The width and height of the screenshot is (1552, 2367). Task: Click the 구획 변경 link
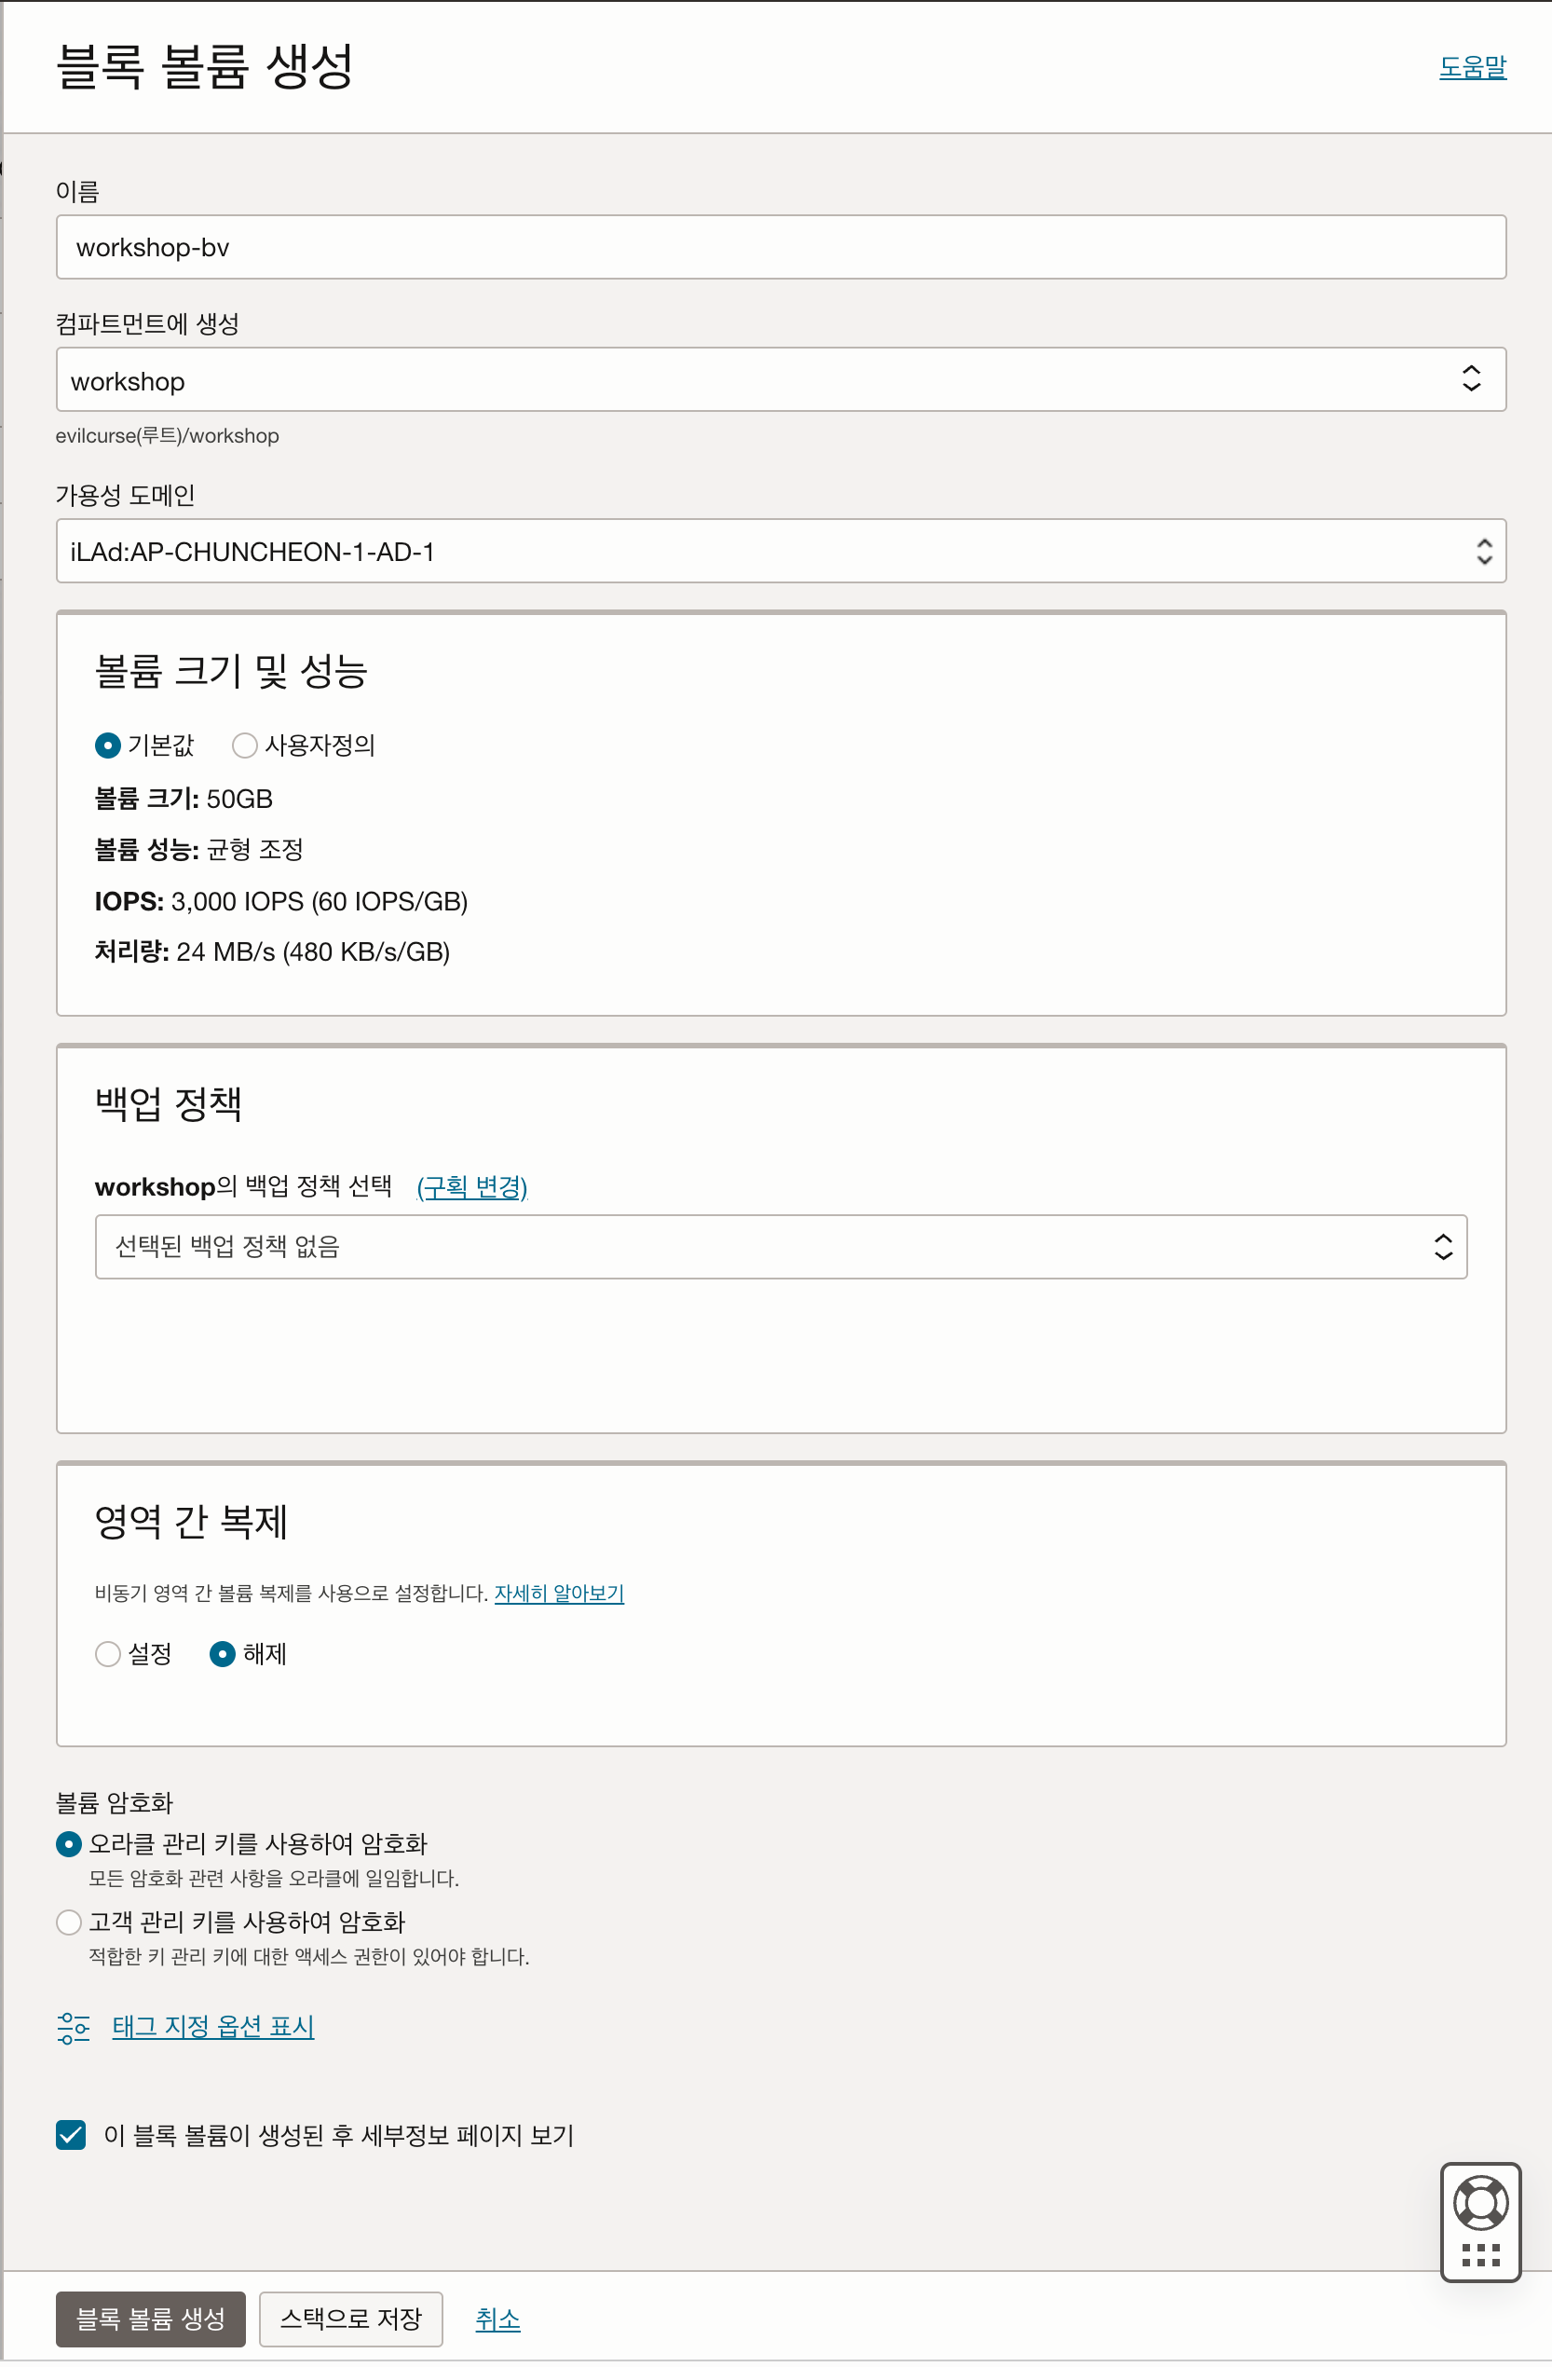(472, 1186)
